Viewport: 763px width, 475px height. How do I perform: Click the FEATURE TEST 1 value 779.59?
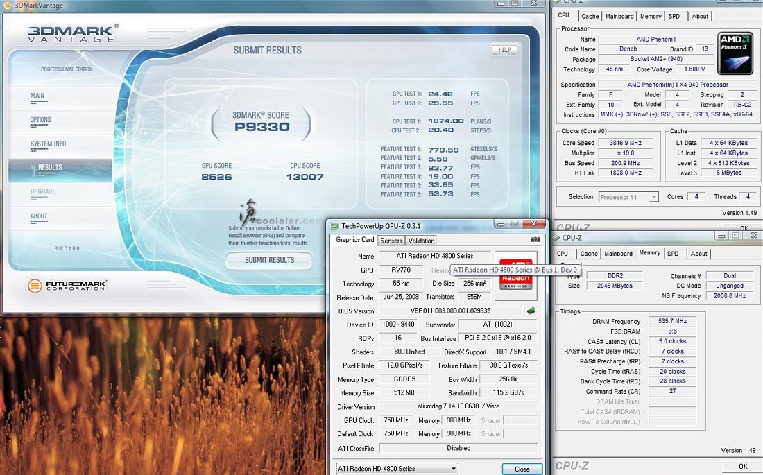coord(443,150)
